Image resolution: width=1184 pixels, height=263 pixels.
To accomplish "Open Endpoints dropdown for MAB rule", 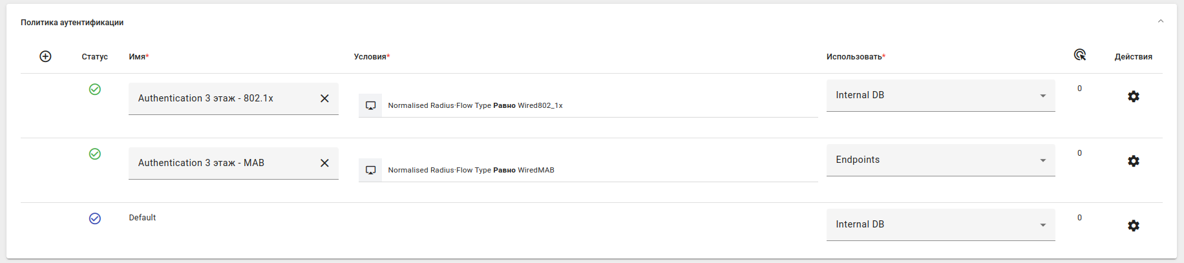I will pyautogui.click(x=940, y=160).
